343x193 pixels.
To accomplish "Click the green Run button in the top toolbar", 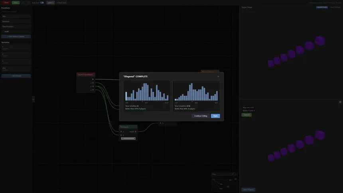I will click(16, 3).
